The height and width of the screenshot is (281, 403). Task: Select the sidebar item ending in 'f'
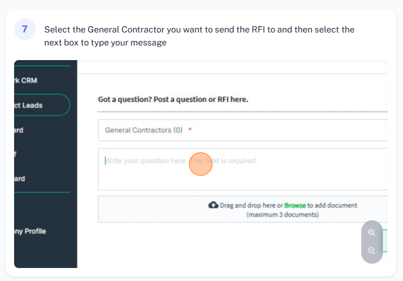[15, 154]
